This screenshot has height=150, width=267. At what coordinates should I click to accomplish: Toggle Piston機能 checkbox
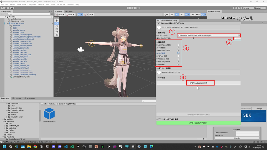click(x=178, y=64)
